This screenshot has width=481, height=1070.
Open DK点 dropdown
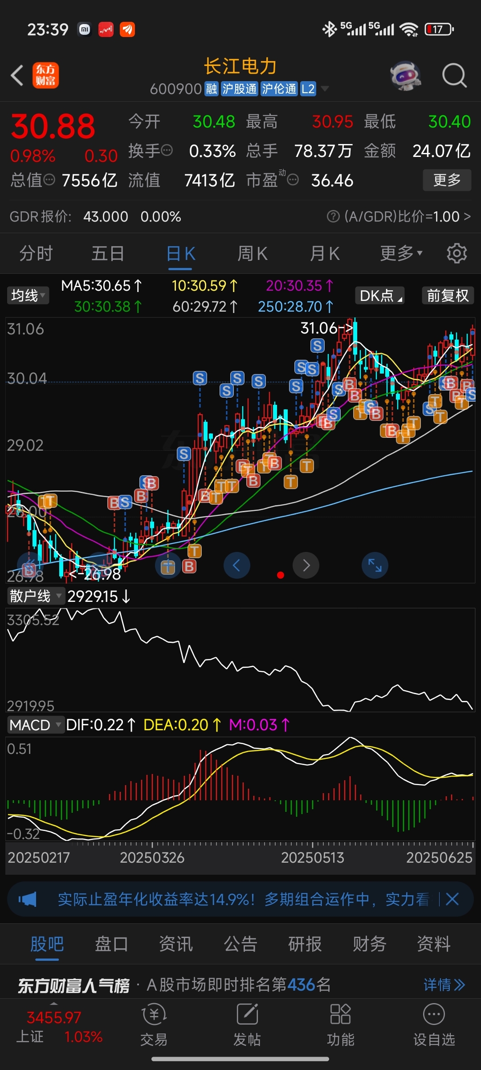tap(380, 295)
